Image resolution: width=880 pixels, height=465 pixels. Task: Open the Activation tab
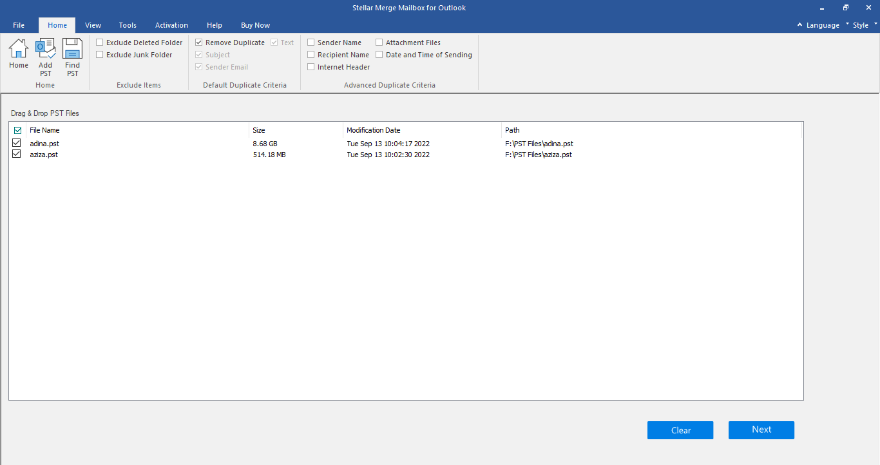[x=171, y=25]
